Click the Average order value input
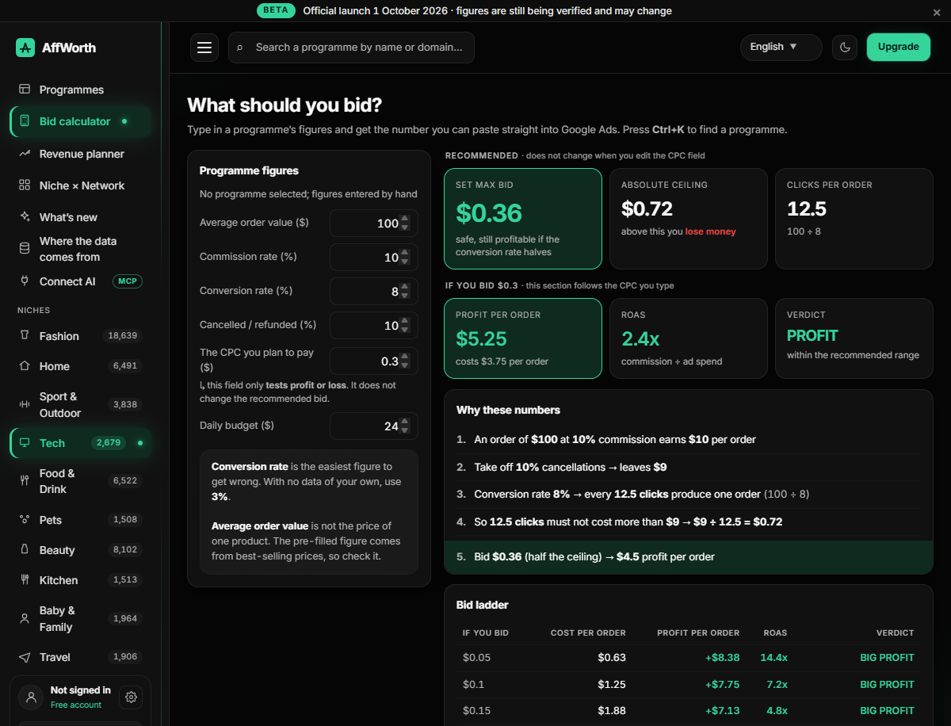 click(373, 224)
